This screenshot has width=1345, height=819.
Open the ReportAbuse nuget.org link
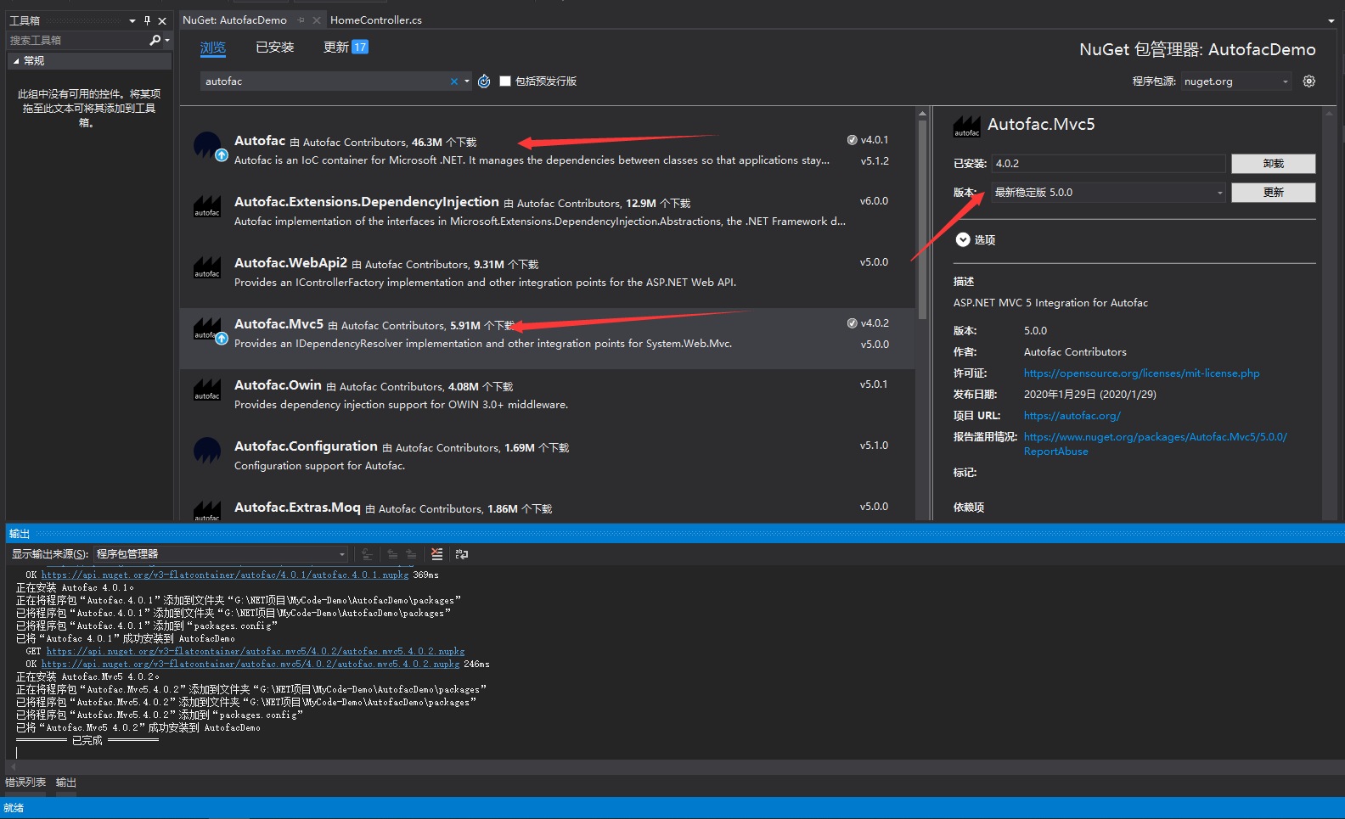pos(1155,444)
